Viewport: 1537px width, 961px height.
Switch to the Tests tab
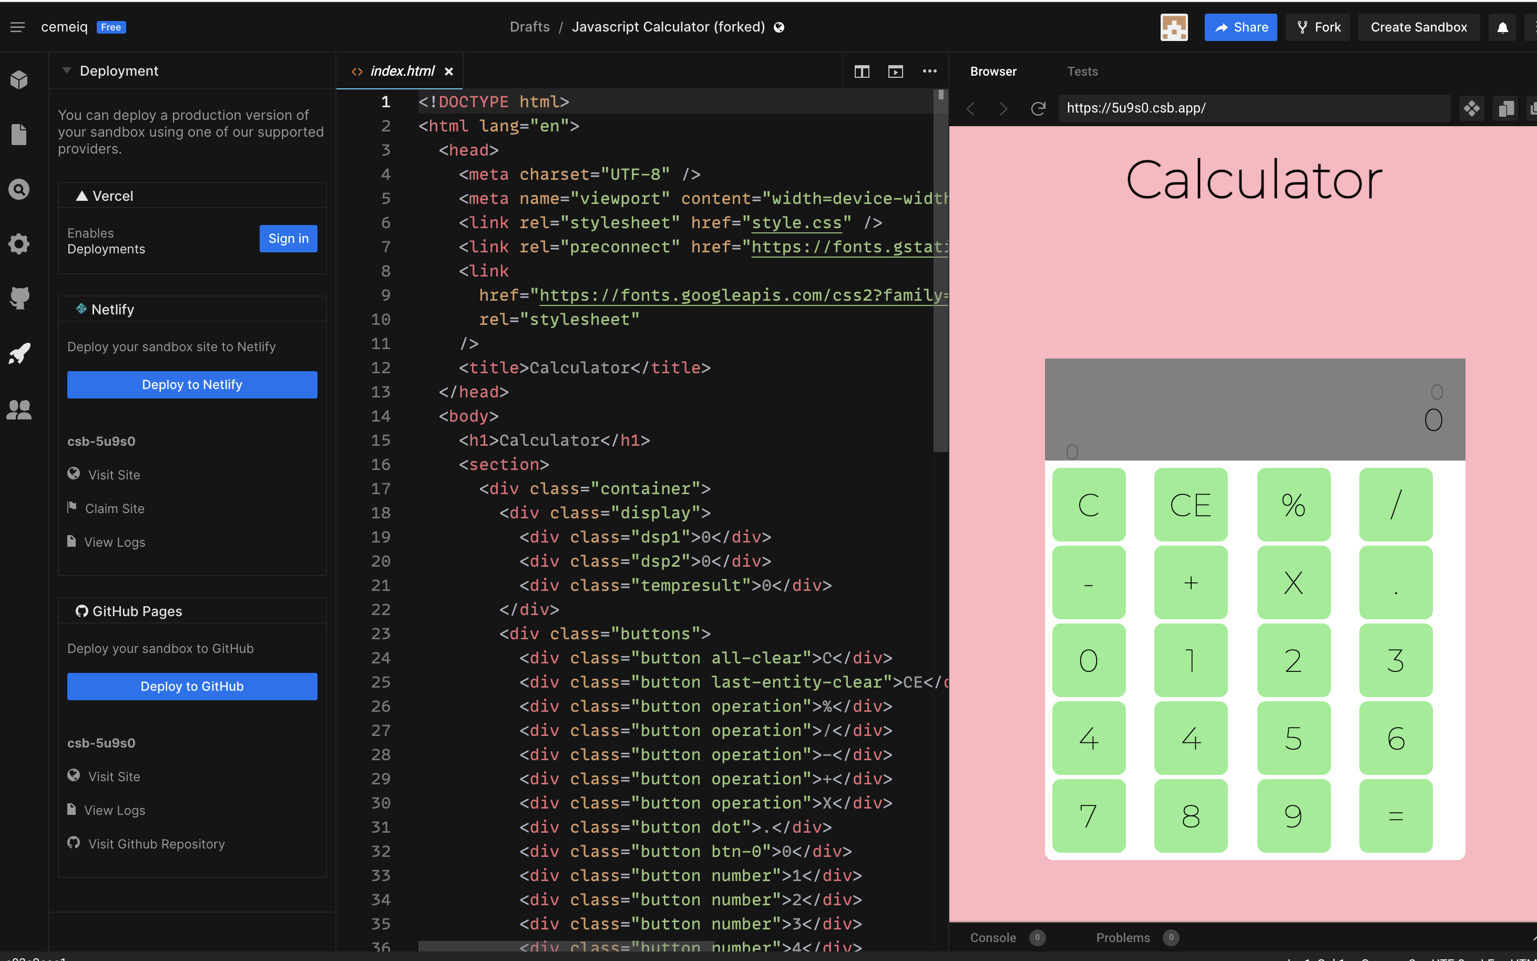point(1082,71)
